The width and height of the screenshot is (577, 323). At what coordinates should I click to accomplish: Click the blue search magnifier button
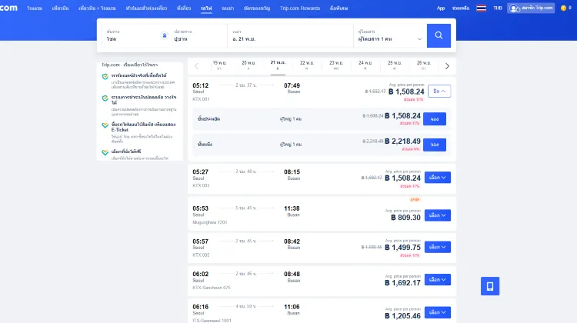(439, 35)
